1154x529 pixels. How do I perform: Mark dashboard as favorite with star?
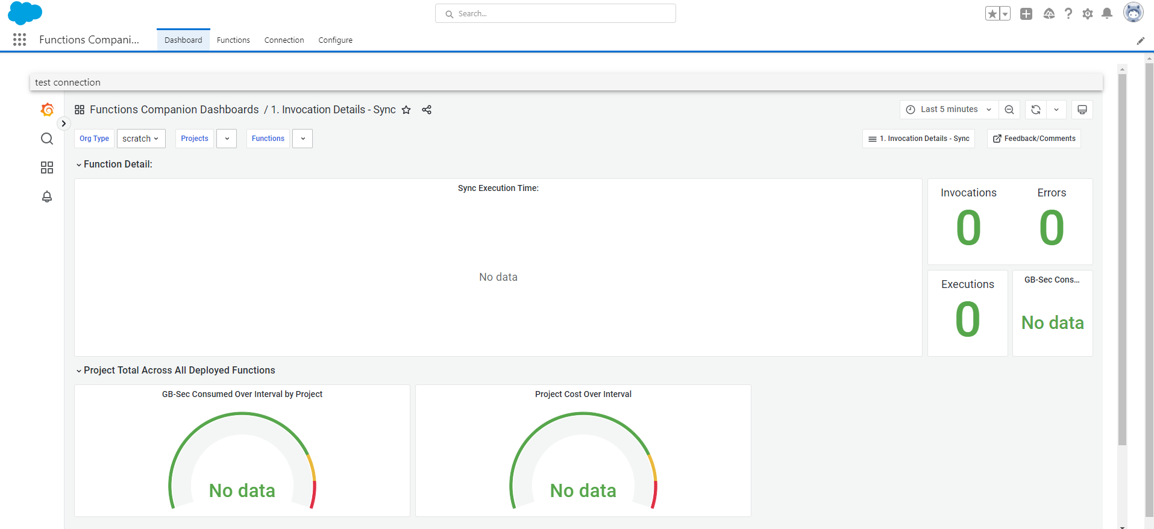pos(406,110)
